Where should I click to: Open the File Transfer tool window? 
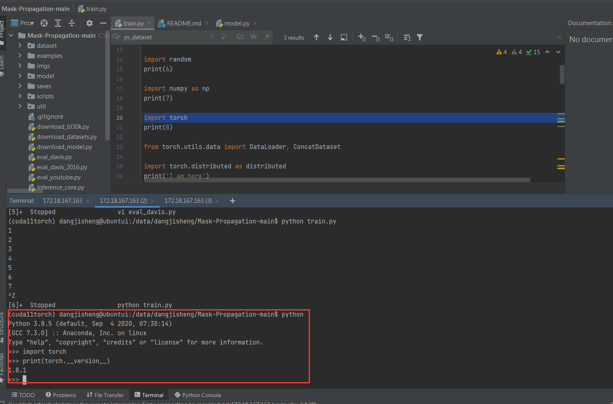point(105,395)
